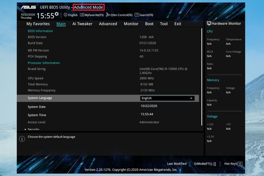264x176 pixels.
Task: Click the PCH Stepping value A0
Action: click(141, 57)
